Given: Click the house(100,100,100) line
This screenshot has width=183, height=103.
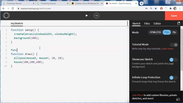Looking at the screenshot, I should click(x=29, y=62).
